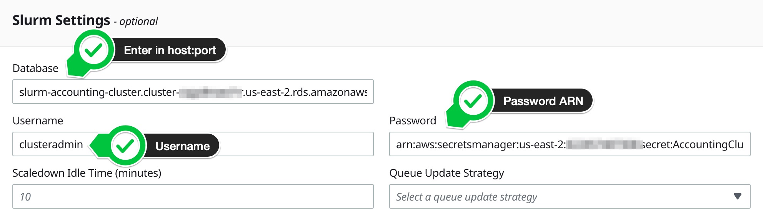Click the 'Username' field label
This screenshot has height=221, width=763.
(38, 121)
